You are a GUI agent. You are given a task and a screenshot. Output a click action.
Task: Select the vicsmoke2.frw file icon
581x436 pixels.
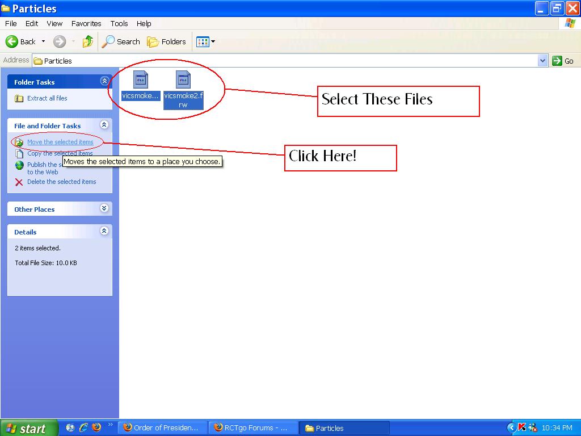[x=183, y=80]
